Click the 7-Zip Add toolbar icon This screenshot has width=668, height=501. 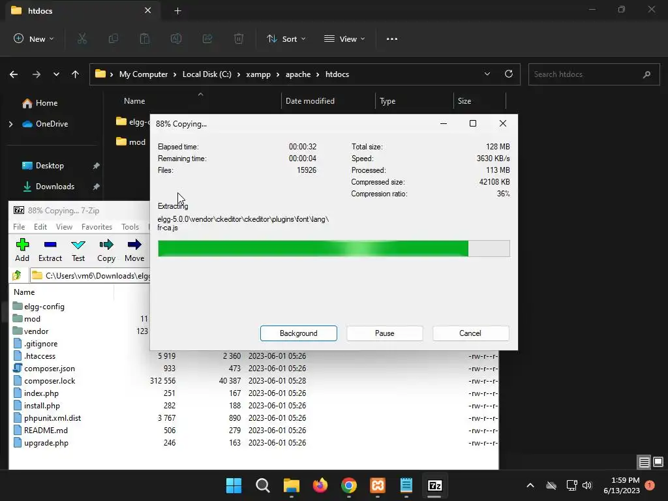click(x=22, y=250)
